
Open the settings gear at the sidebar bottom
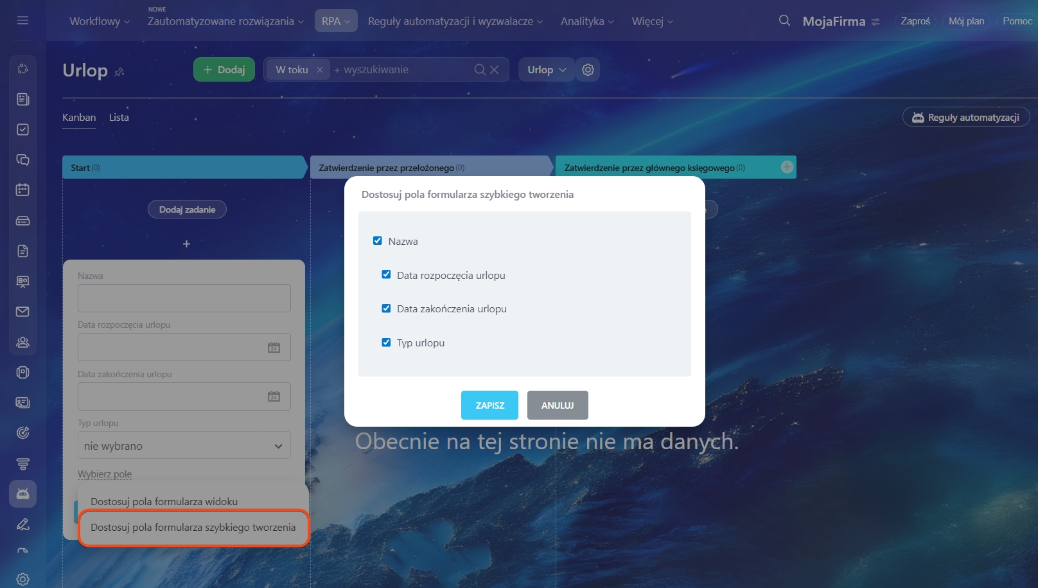point(22,579)
